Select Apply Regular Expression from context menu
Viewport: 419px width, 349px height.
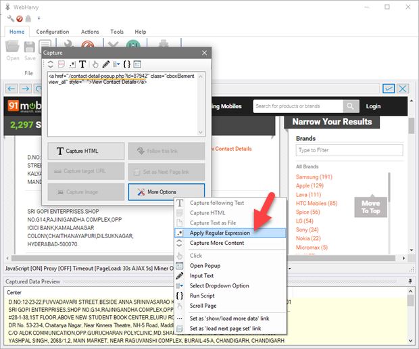tap(220, 233)
